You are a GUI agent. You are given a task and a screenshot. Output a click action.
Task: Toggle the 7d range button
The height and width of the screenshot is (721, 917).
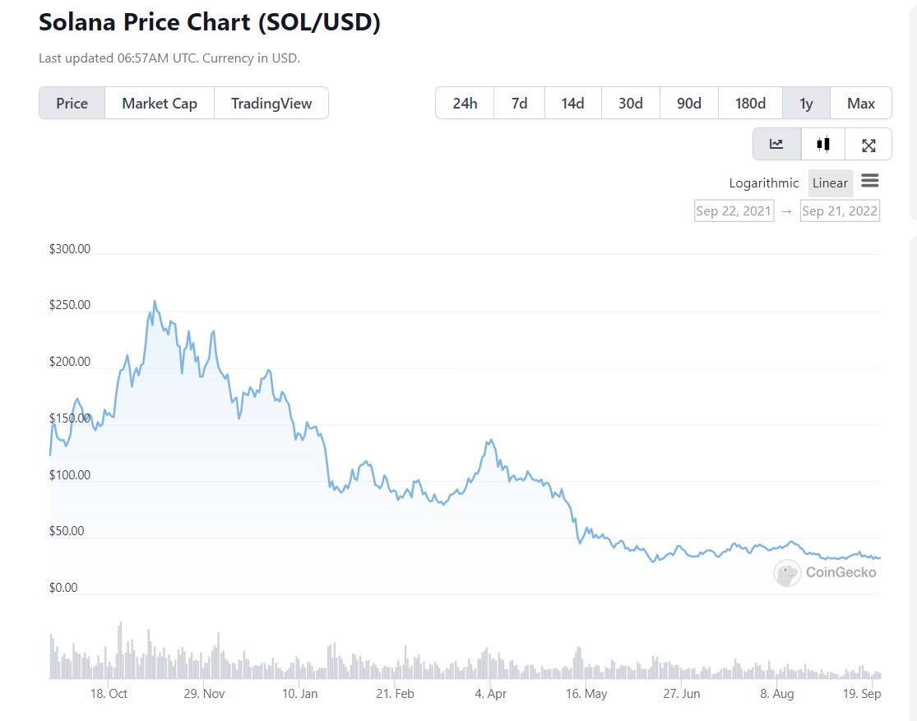519,103
